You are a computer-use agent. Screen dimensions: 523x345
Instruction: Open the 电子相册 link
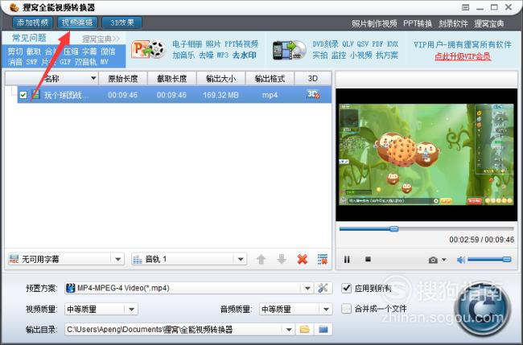coord(187,44)
